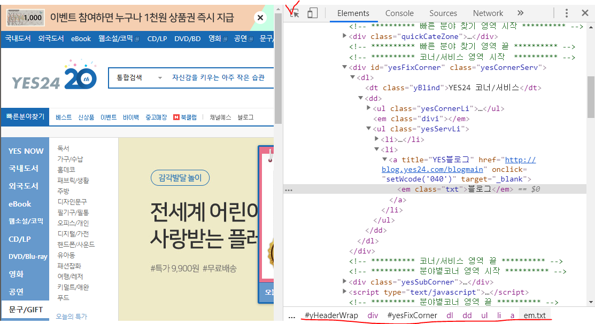Select #yHeaderWrap in the breadcrumb
The image size is (595, 324).
[x=331, y=315]
